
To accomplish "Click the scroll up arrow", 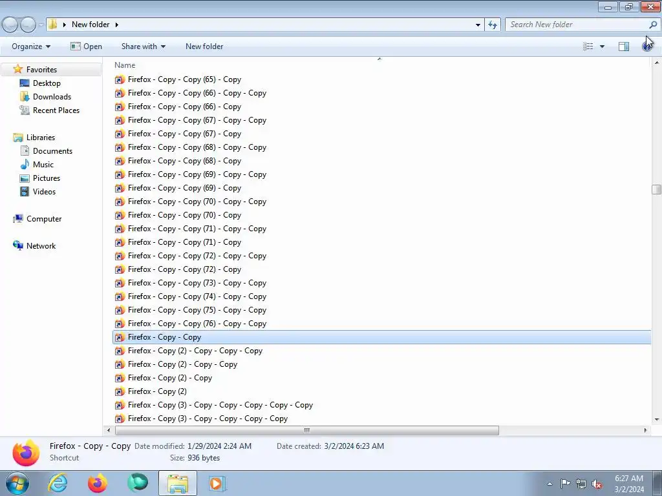I will click(x=656, y=63).
